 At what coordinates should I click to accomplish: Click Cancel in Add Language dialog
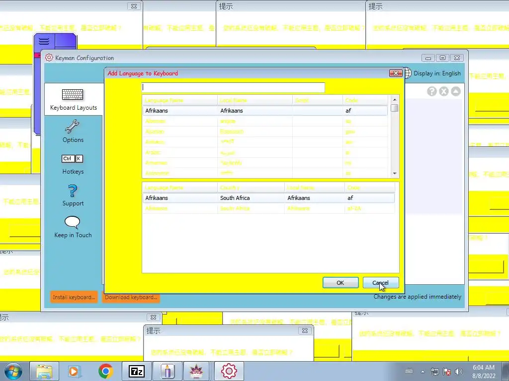(380, 282)
